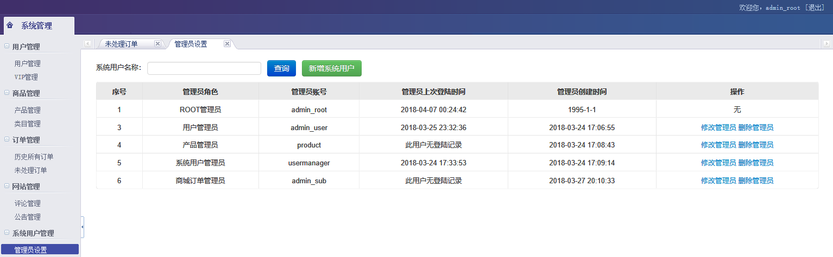Open 评论管理 in the sidebar
This screenshot has width=833, height=257.
[27, 203]
